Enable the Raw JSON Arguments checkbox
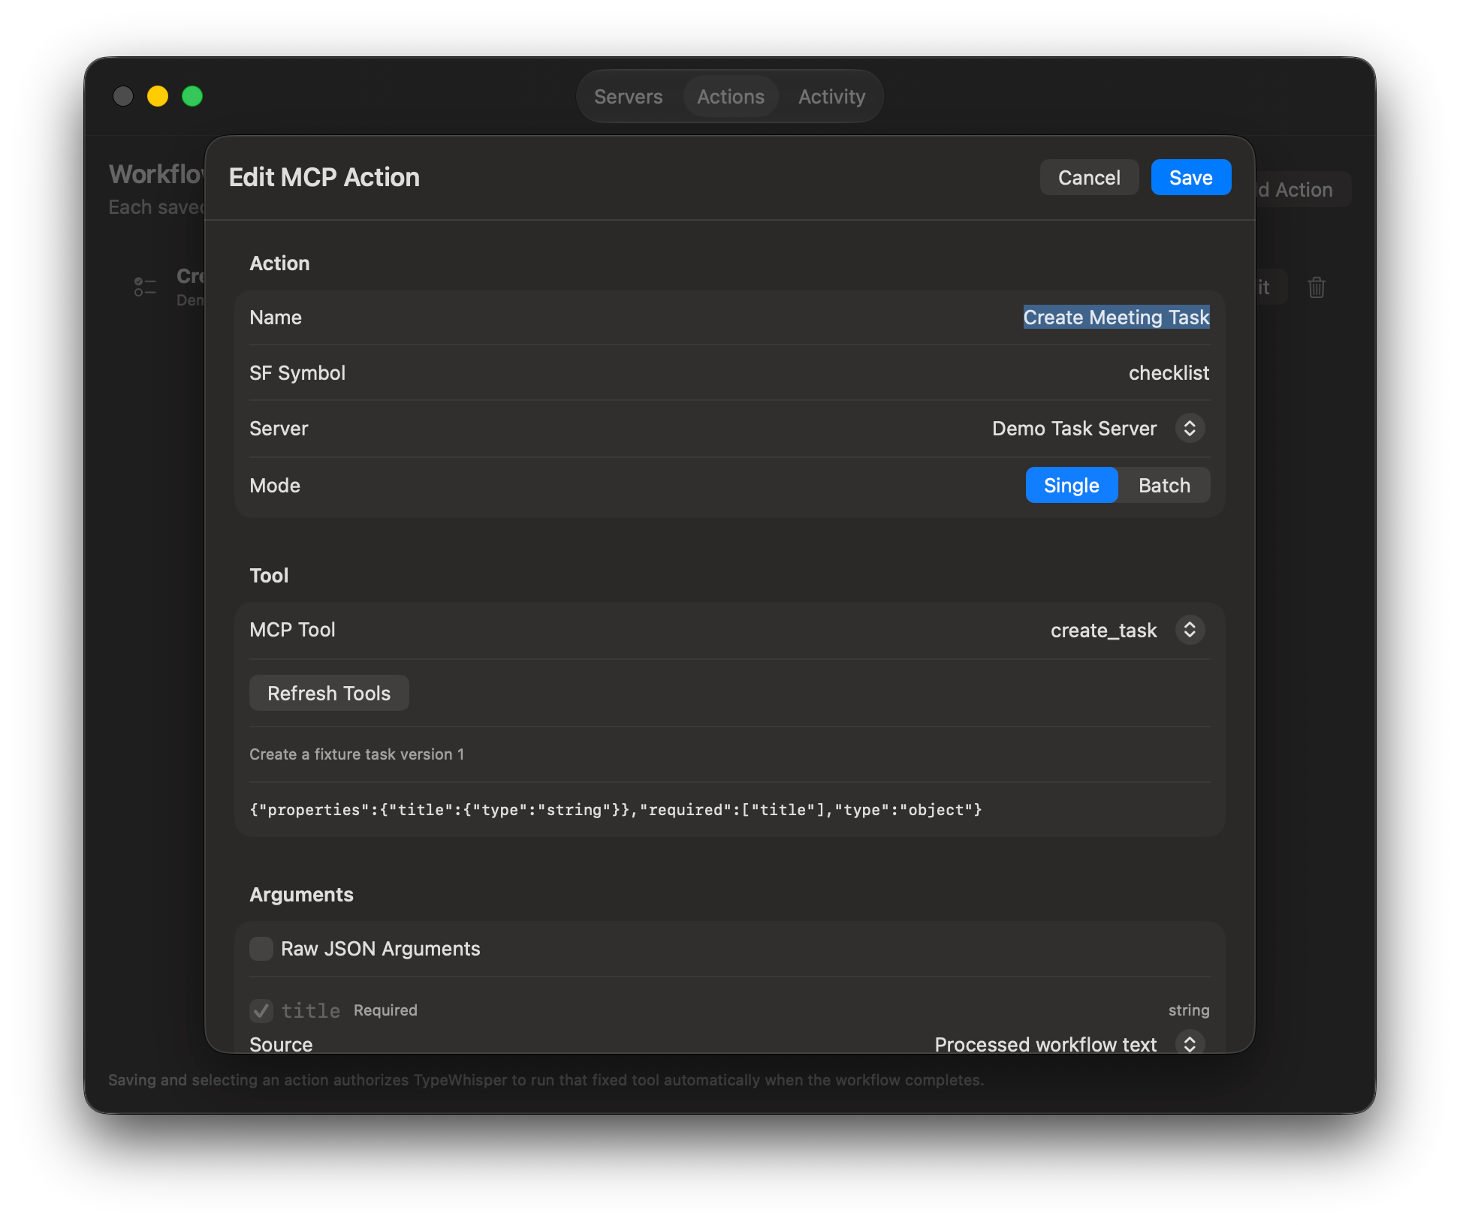1460x1225 pixels. (261, 948)
